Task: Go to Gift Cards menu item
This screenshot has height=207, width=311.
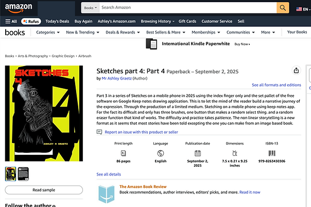Action: click(187, 21)
